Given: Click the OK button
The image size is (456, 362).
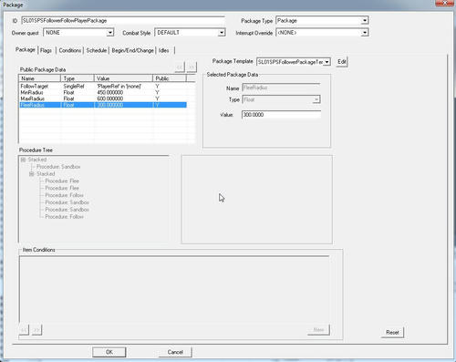Looking at the screenshot, I should [x=109, y=352].
